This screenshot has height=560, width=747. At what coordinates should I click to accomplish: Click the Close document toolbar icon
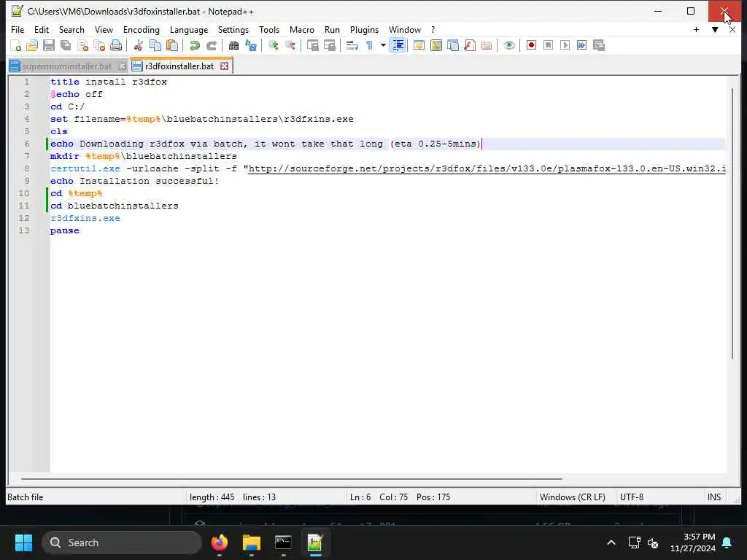[82, 45]
